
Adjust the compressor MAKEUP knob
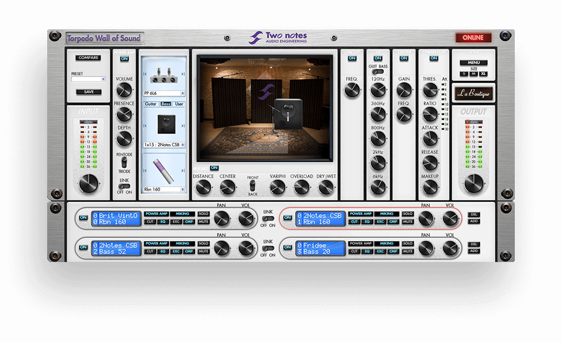430,187
